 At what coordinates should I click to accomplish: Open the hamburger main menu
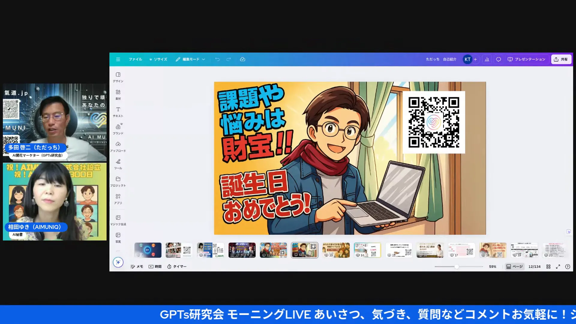pos(118,59)
